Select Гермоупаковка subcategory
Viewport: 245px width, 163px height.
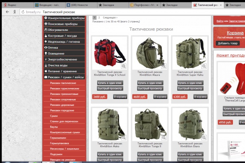[x=60, y=143]
